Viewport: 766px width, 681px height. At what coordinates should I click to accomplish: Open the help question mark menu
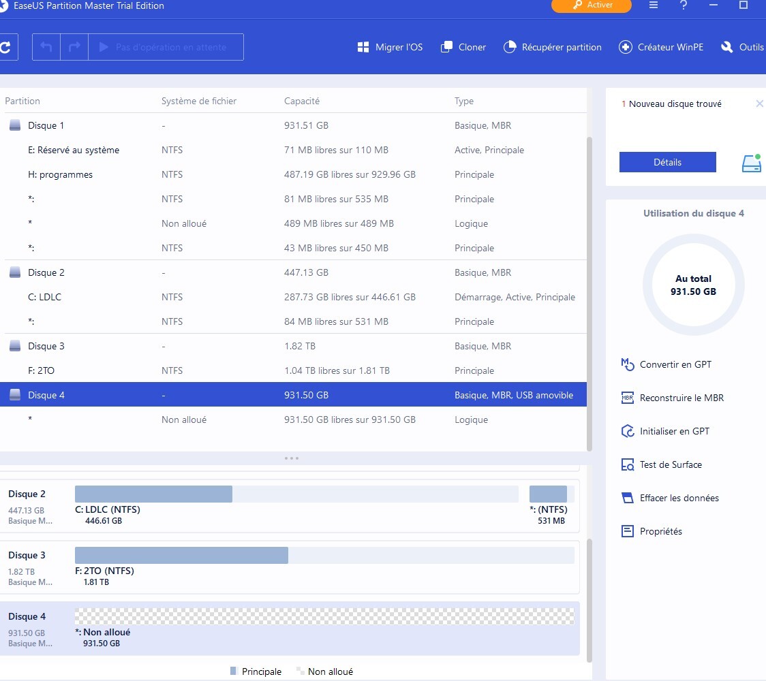pos(684,5)
